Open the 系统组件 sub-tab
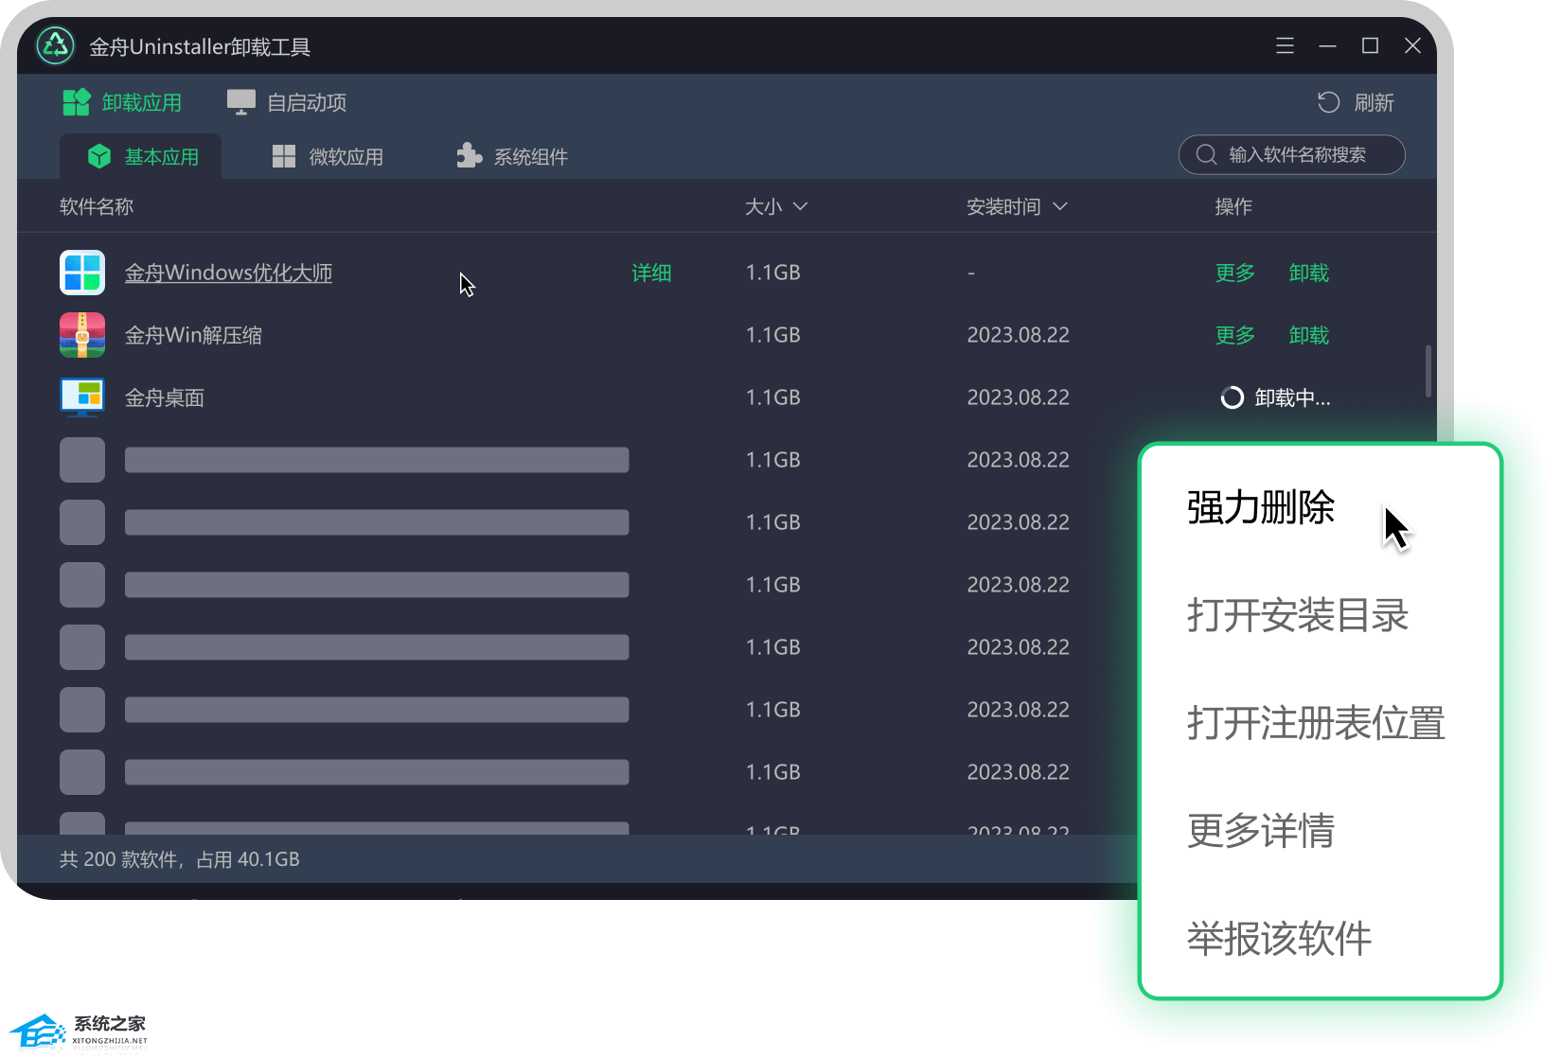Viewport: 1561px width, 1058px height. (512, 156)
